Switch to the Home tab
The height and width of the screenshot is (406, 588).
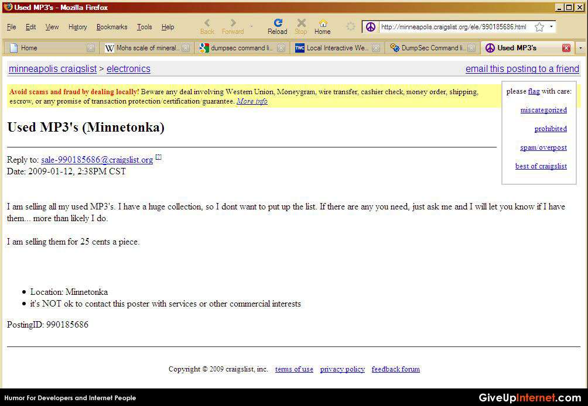[x=50, y=48]
